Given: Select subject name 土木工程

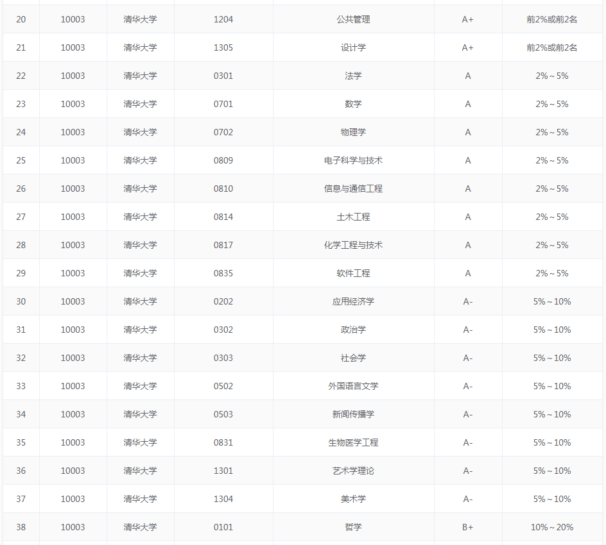Looking at the screenshot, I should pyautogui.click(x=353, y=217).
